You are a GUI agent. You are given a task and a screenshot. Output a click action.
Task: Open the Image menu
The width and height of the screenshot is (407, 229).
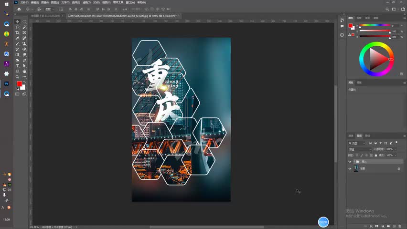[44, 2]
